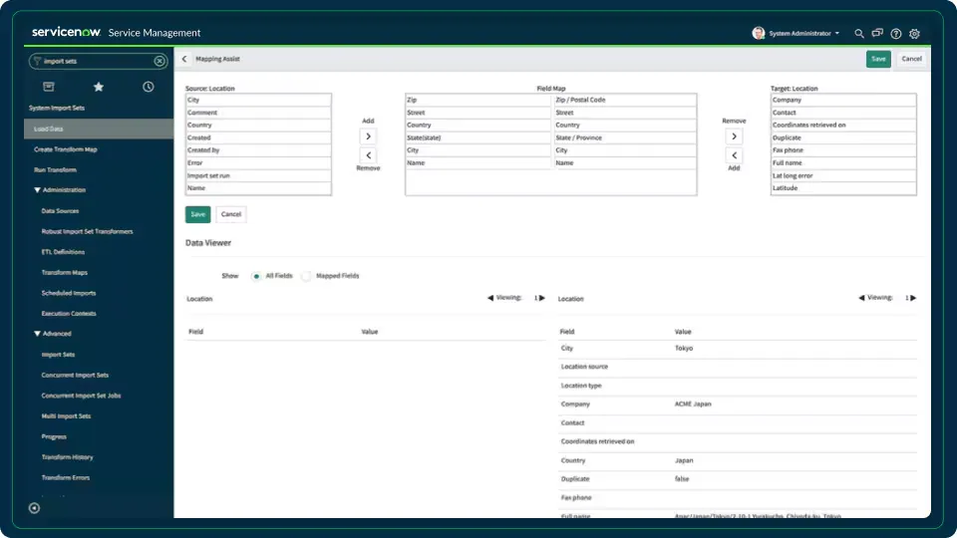The image size is (957, 538).
Task: Click 'Progress' module in navigator
Action: point(54,436)
